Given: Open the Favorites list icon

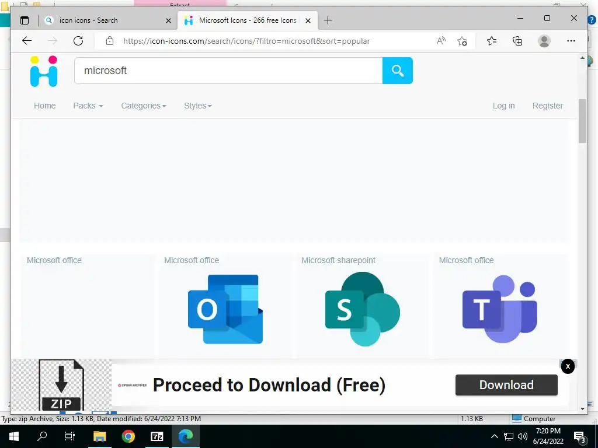Looking at the screenshot, I should click(492, 41).
